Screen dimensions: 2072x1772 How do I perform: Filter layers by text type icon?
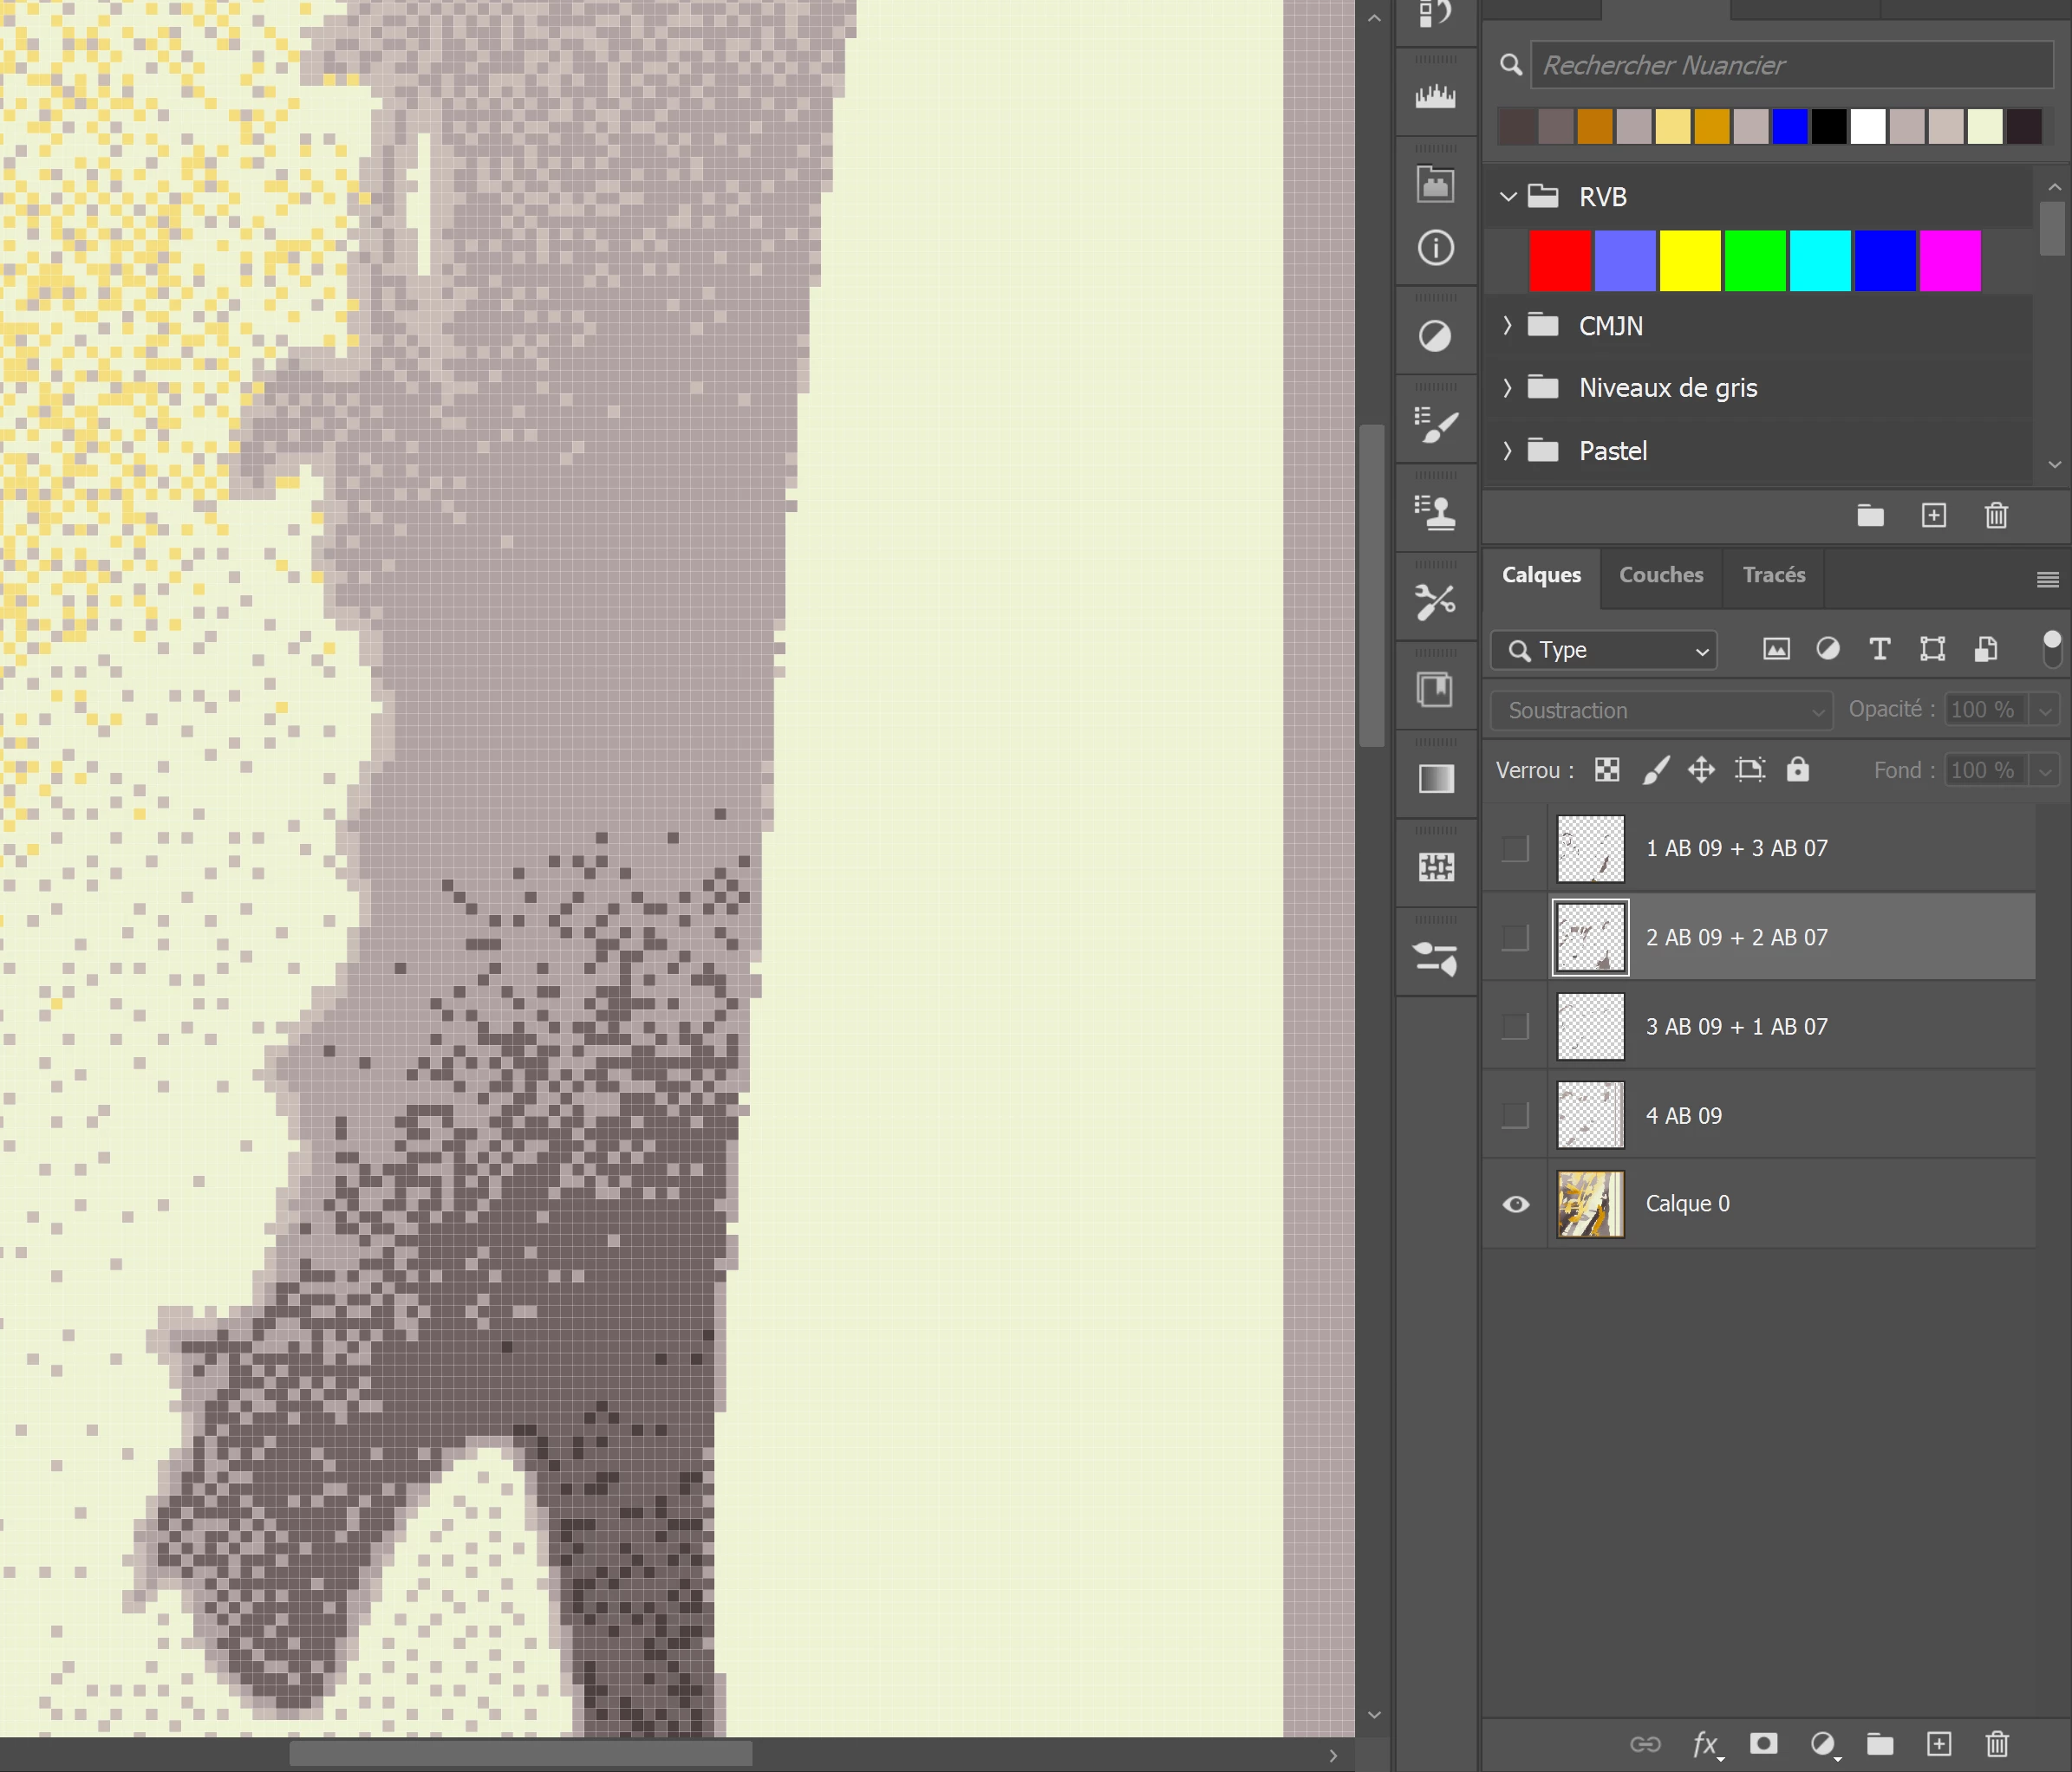coord(1879,650)
